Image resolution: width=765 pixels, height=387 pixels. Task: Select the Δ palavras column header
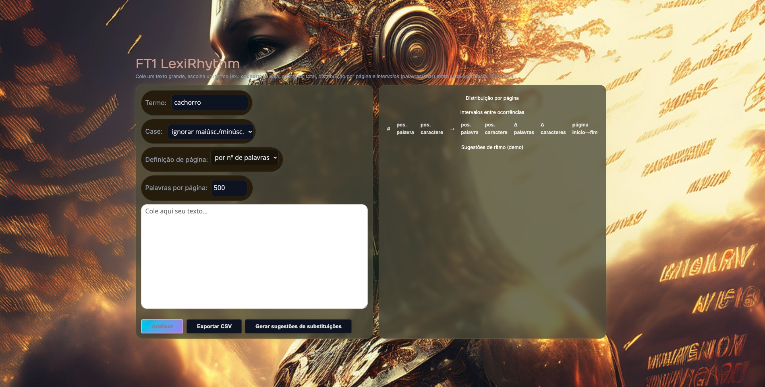click(524, 129)
